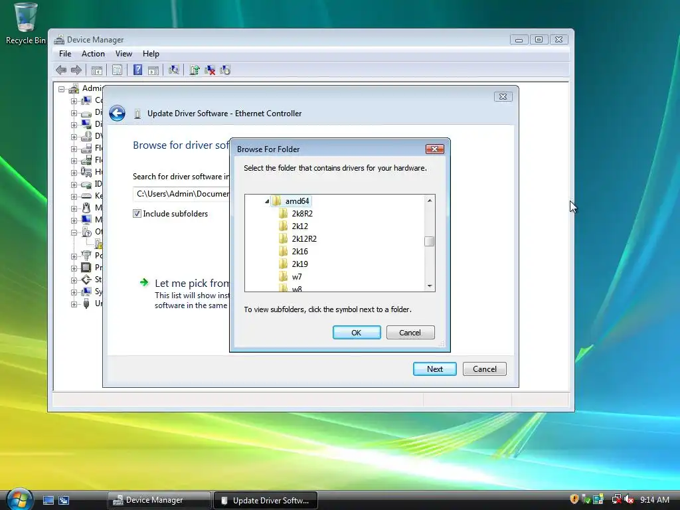Switch to Update Driver Softw... taskbar button

266,500
